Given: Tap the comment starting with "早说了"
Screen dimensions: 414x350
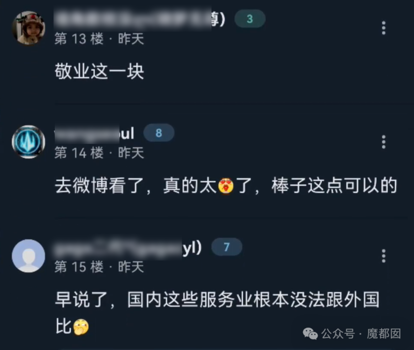Looking at the screenshot, I should [217, 313].
